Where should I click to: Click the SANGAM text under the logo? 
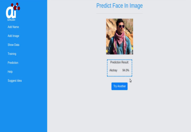click(x=11, y=20)
